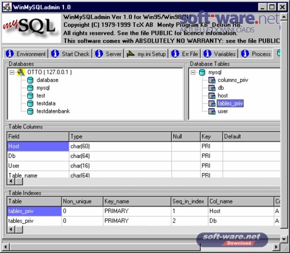Click the Type column header

point(120,137)
